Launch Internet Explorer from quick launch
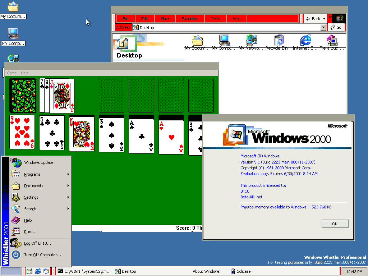 coord(37,271)
